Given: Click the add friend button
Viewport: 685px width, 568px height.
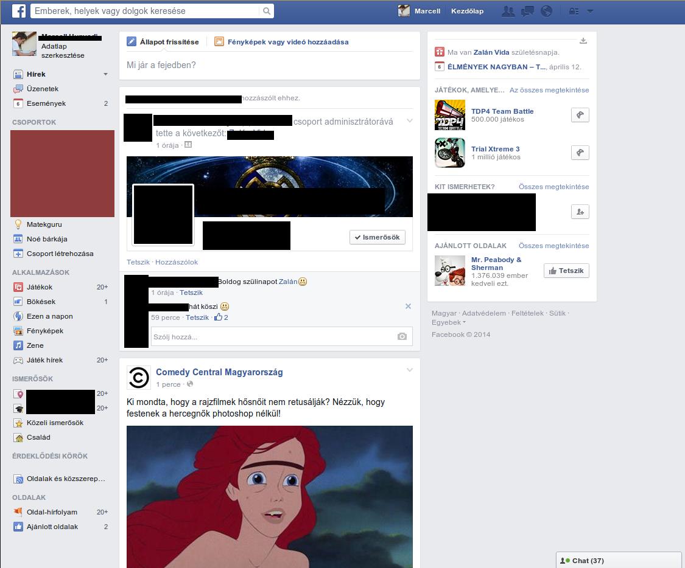Looking at the screenshot, I should 580,212.
